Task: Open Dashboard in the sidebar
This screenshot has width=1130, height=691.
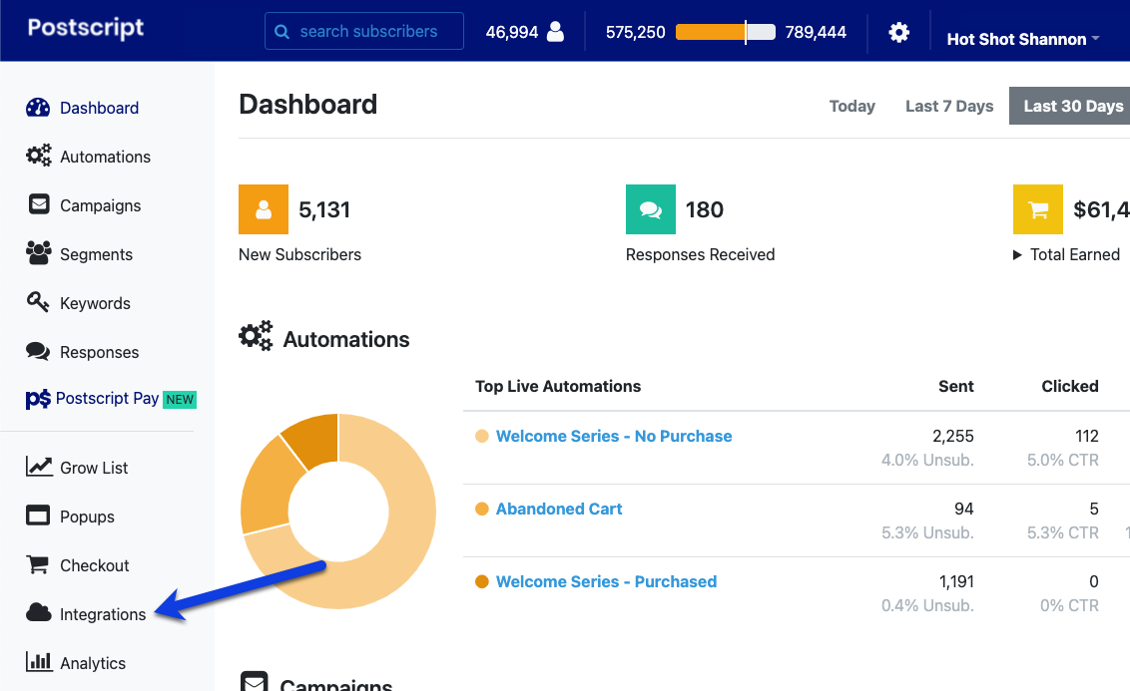Action: [100, 108]
